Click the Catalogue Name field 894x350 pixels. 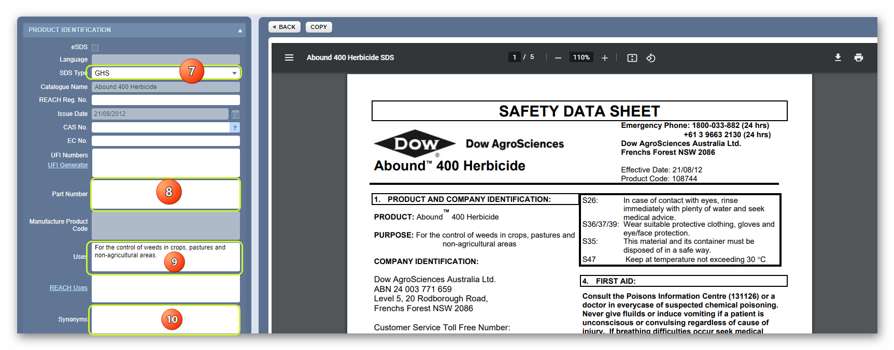coord(166,87)
